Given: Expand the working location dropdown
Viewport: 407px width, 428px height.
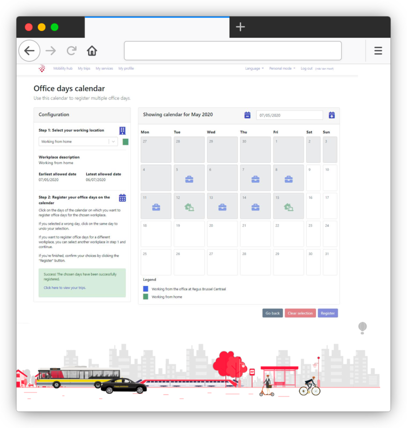Looking at the screenshot, I should [x=113, y=142].
